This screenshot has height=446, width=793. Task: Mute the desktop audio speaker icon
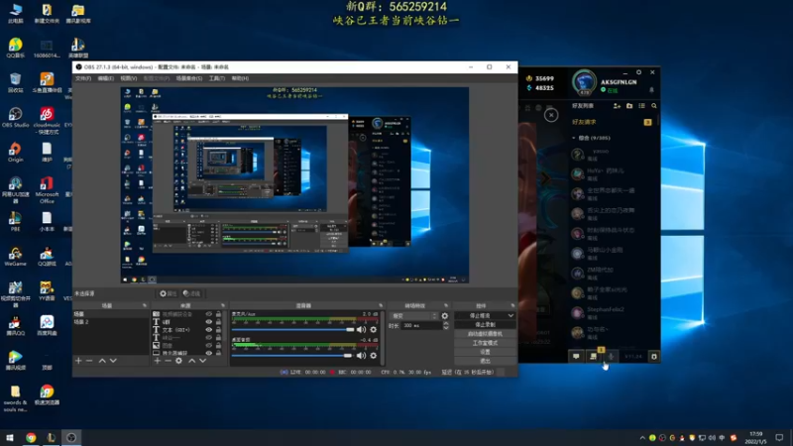361,356
